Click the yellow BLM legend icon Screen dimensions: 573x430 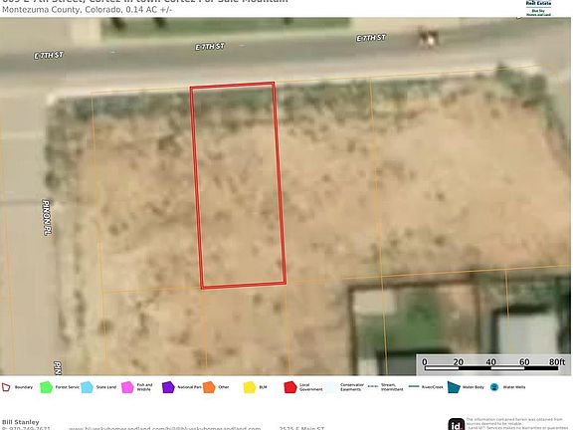point(250,387)
